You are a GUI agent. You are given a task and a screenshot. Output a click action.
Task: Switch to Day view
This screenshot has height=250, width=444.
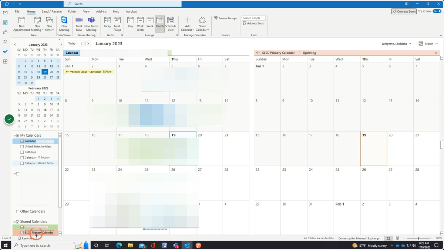(x=131, y=22)
